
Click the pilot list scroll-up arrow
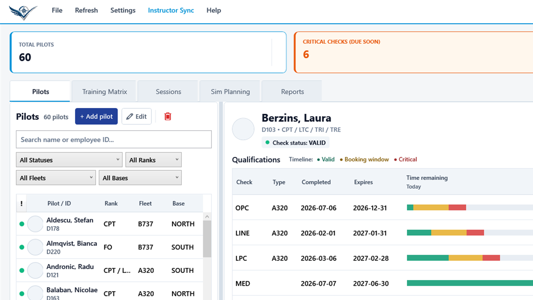tap(207, 216)
